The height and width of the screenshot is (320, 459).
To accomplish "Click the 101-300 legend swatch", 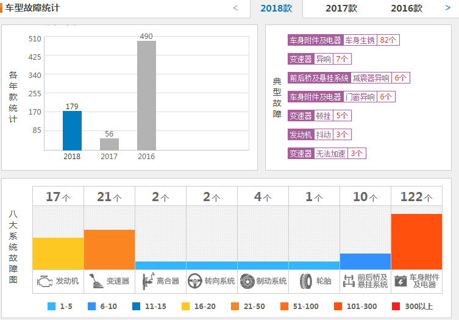I will tap(338, 306).
